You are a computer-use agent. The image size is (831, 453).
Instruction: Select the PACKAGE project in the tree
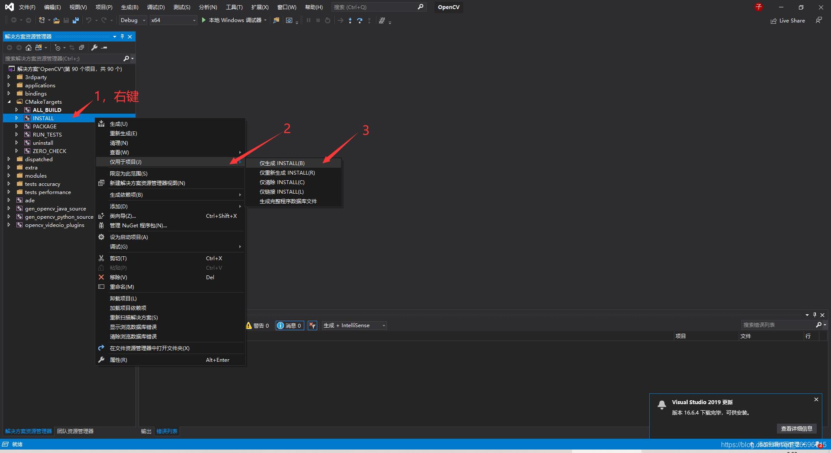coord(45,126)
